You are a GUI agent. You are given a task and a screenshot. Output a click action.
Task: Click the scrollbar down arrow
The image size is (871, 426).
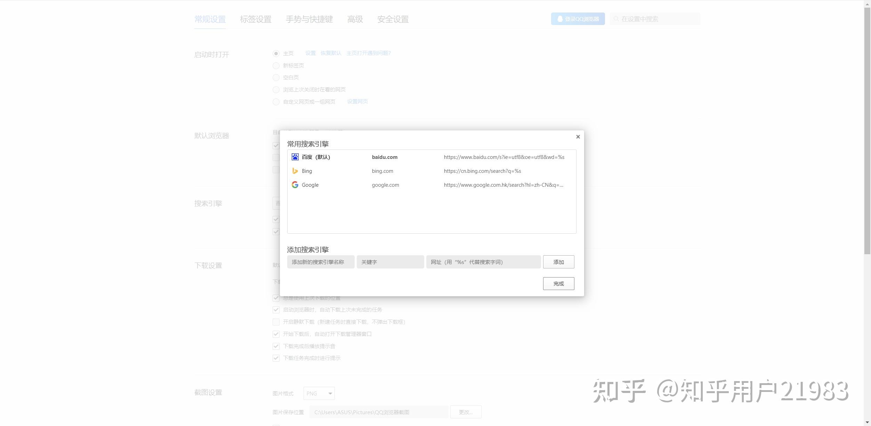(x=867, y=423)
